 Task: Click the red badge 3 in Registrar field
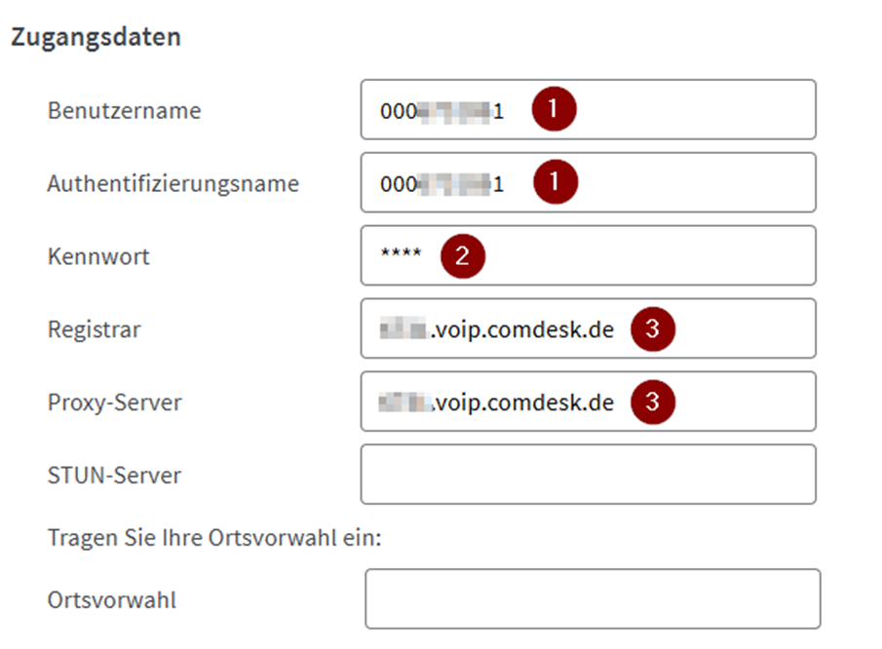pos(652,329)
